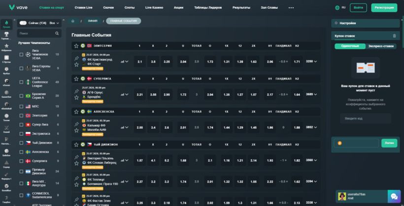Viewport: 404px width, 206px height.
Task: Toggle the Сейчас (134) switch
Action: 23,23
